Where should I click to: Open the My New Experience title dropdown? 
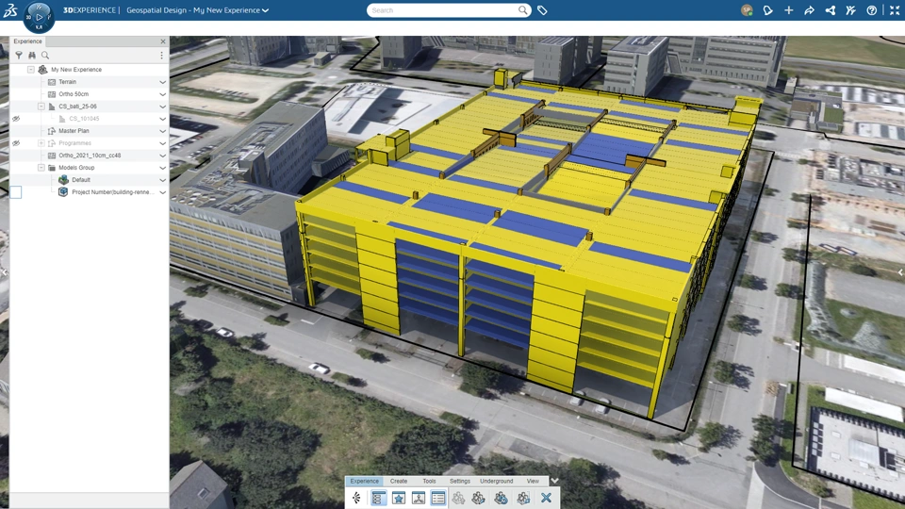(x=265, y=10)
